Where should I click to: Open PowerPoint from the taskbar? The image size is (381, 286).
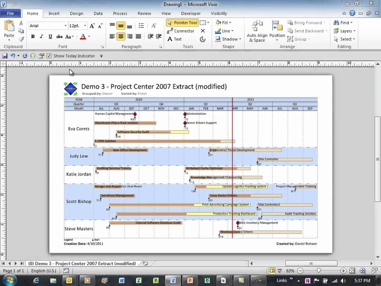pos(190,280)
